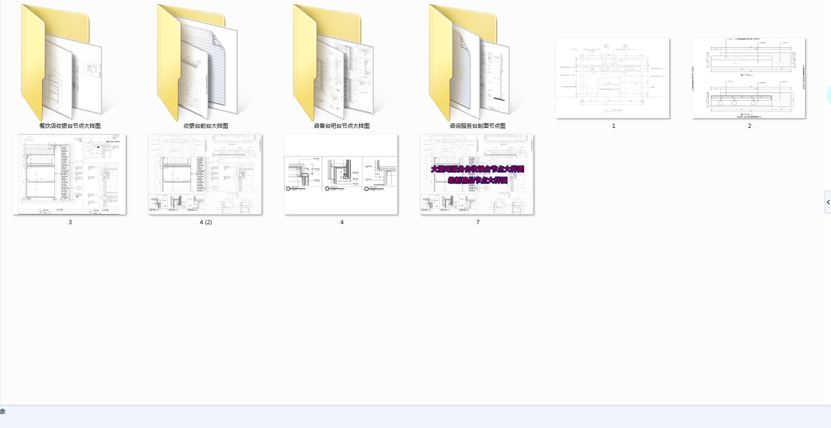Select the thumbnail named 4 (2)
The image size is (831, 428).
(205, 175)
